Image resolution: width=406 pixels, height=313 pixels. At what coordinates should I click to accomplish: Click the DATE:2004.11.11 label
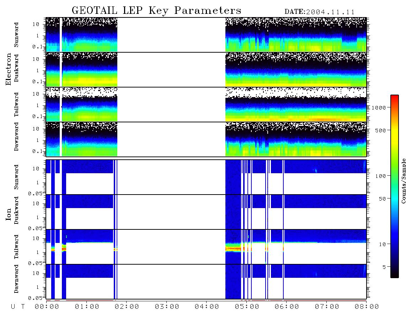[320, 12]
